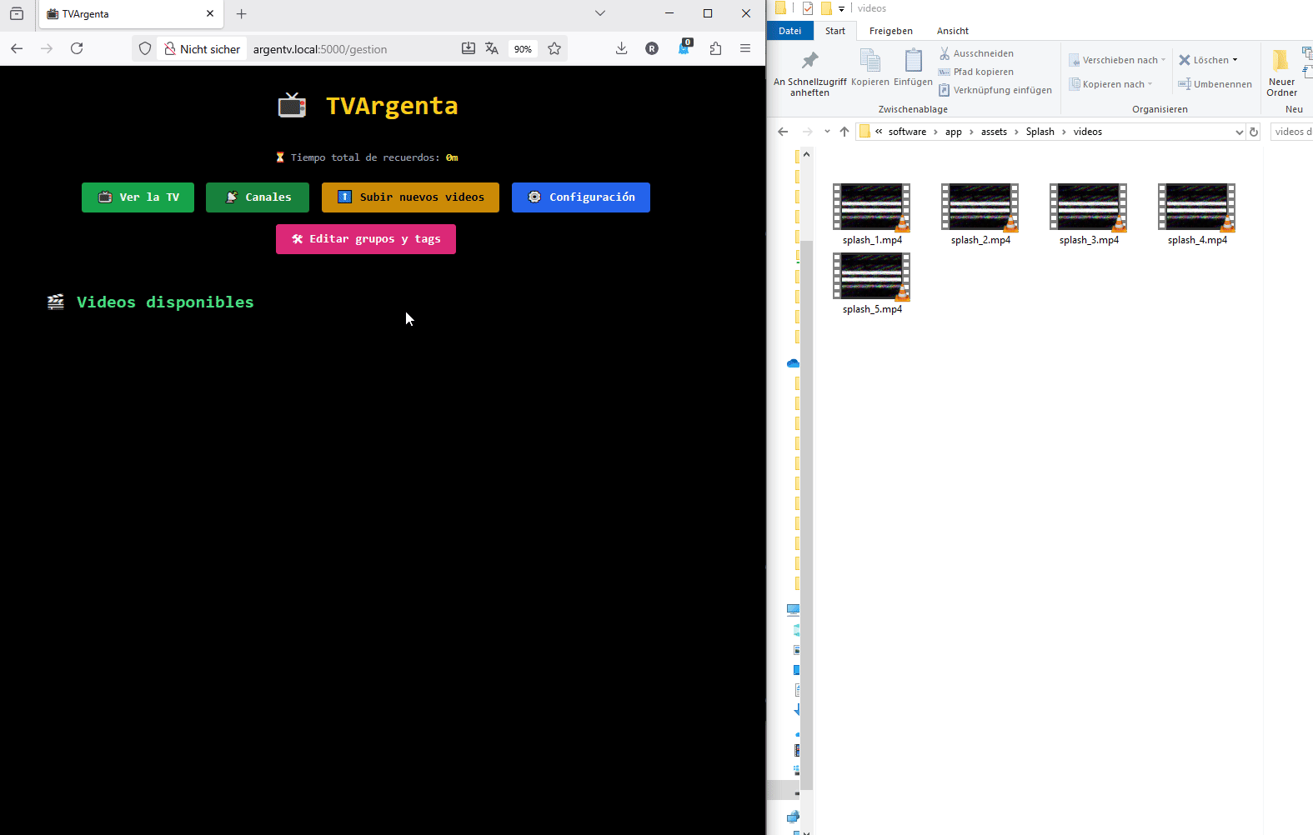Open the Configuración button

tap(580, 197)
